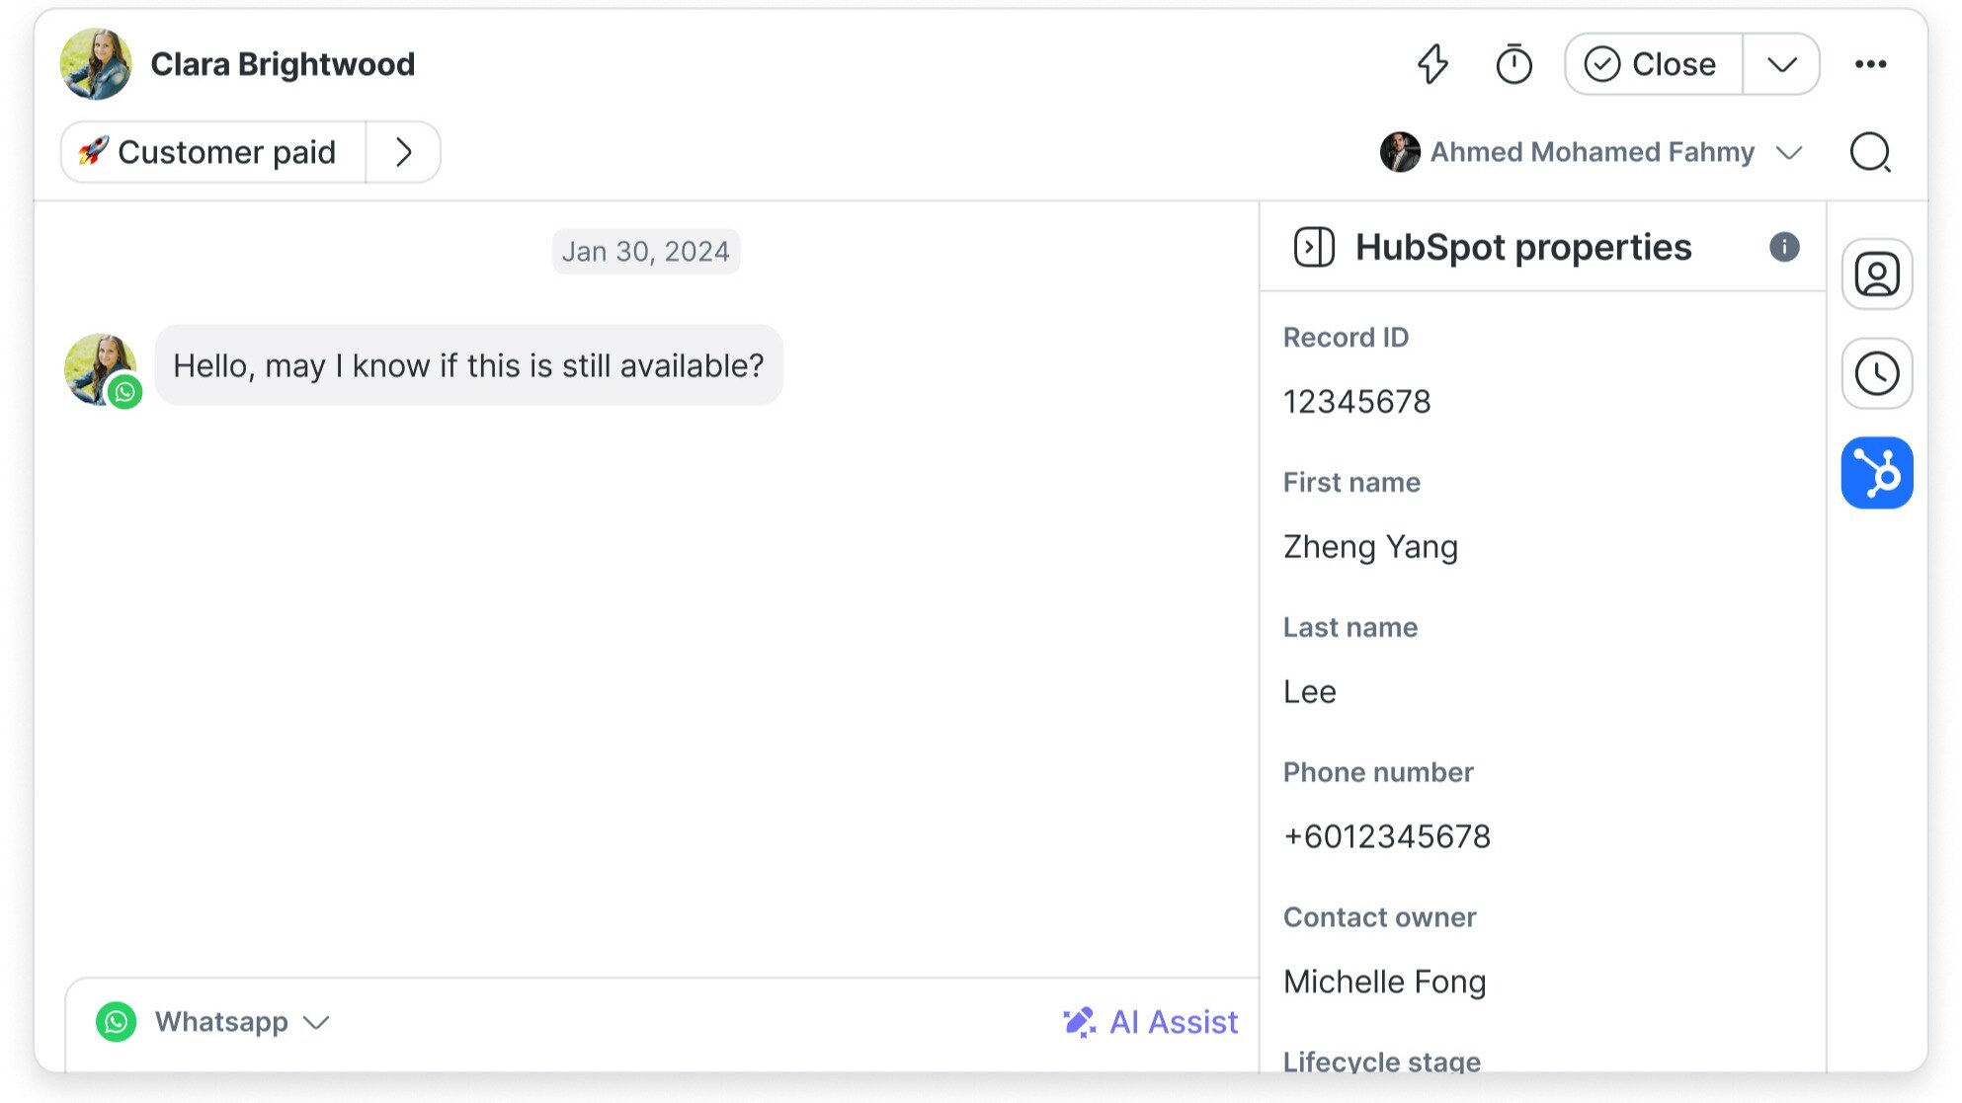The width and height of the screenshot is (1962, 1103).
Task: Click Clara Brightwood's header avatar
Action: (96, 64)
